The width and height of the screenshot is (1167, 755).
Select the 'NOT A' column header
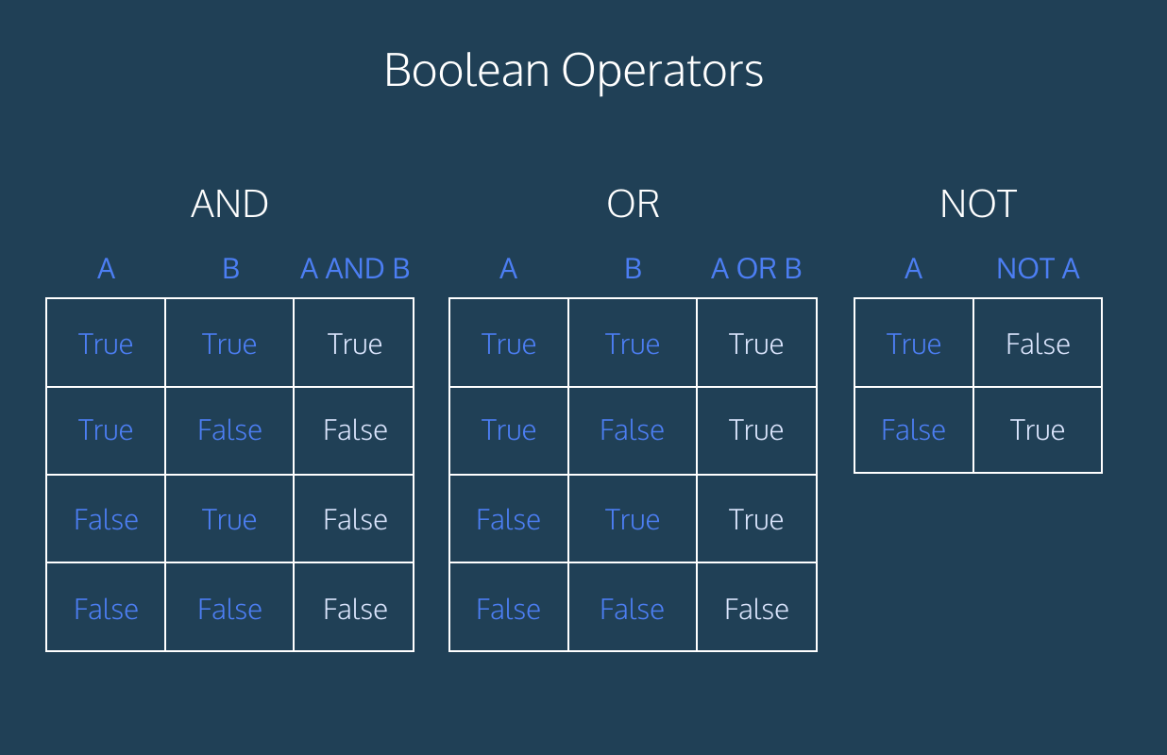pyautogui.click(x=1038, y=269)
